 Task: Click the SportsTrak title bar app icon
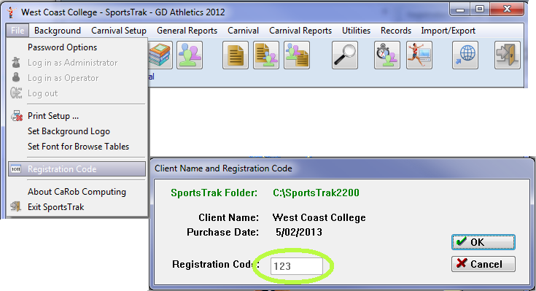tap(11, 12)
